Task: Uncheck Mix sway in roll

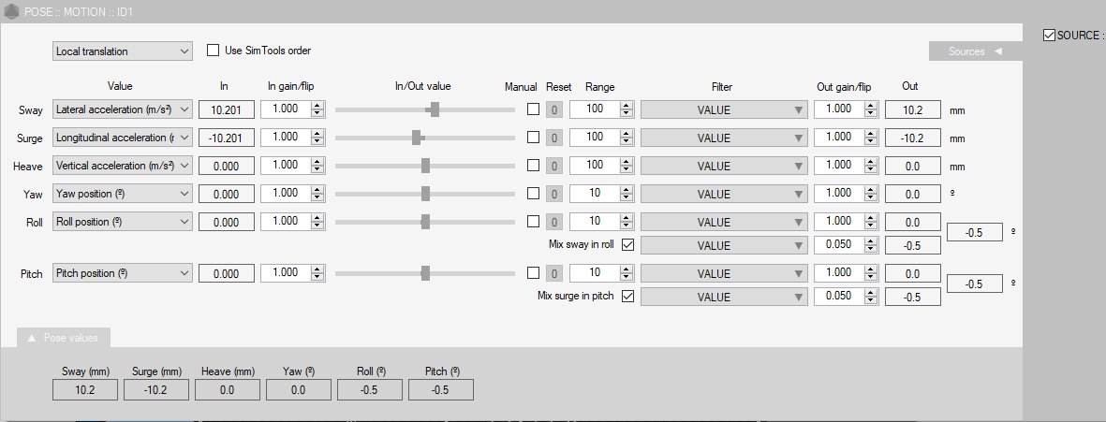Action: coord(628,245)
